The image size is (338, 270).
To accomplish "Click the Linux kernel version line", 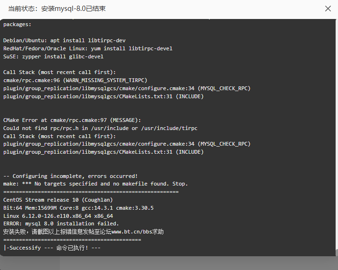I will point(58,216).
